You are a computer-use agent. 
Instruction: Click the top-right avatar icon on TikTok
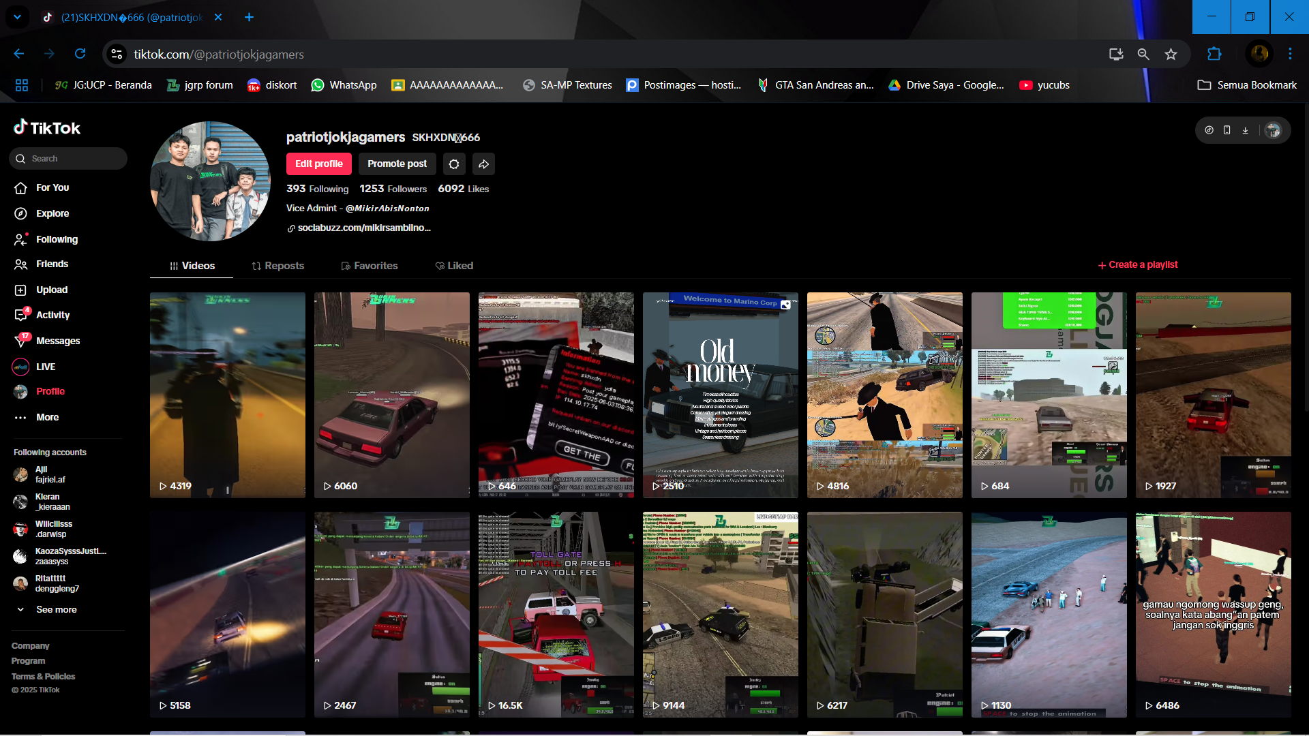point(1273,130)
